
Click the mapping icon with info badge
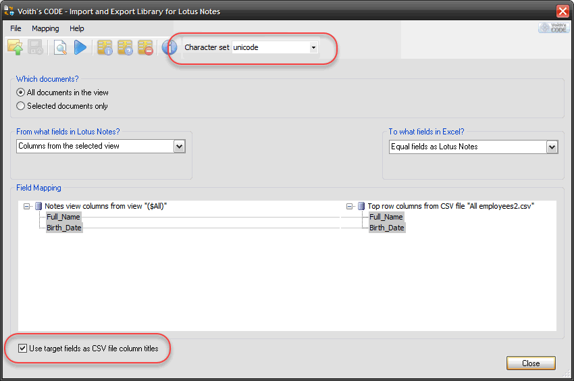(x=105, y=47)
